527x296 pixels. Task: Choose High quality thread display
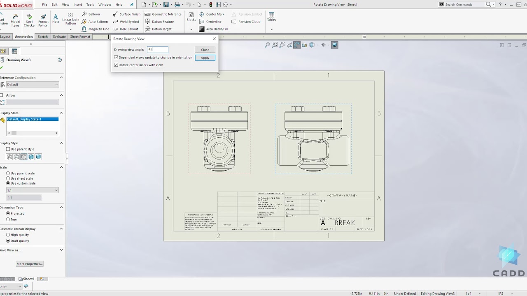(x=8, y=235)
